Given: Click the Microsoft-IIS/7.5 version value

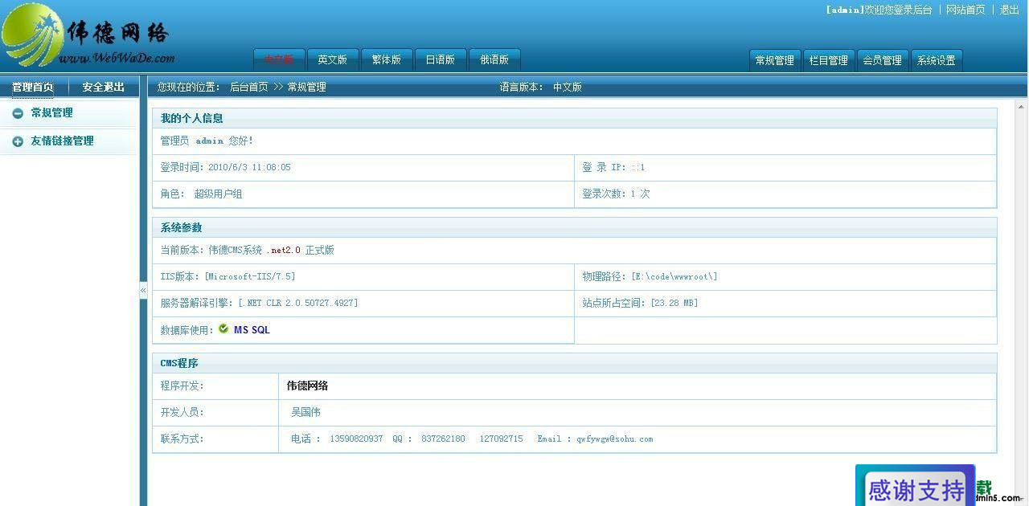Looking at the screenshot, I should click(250, 277).
